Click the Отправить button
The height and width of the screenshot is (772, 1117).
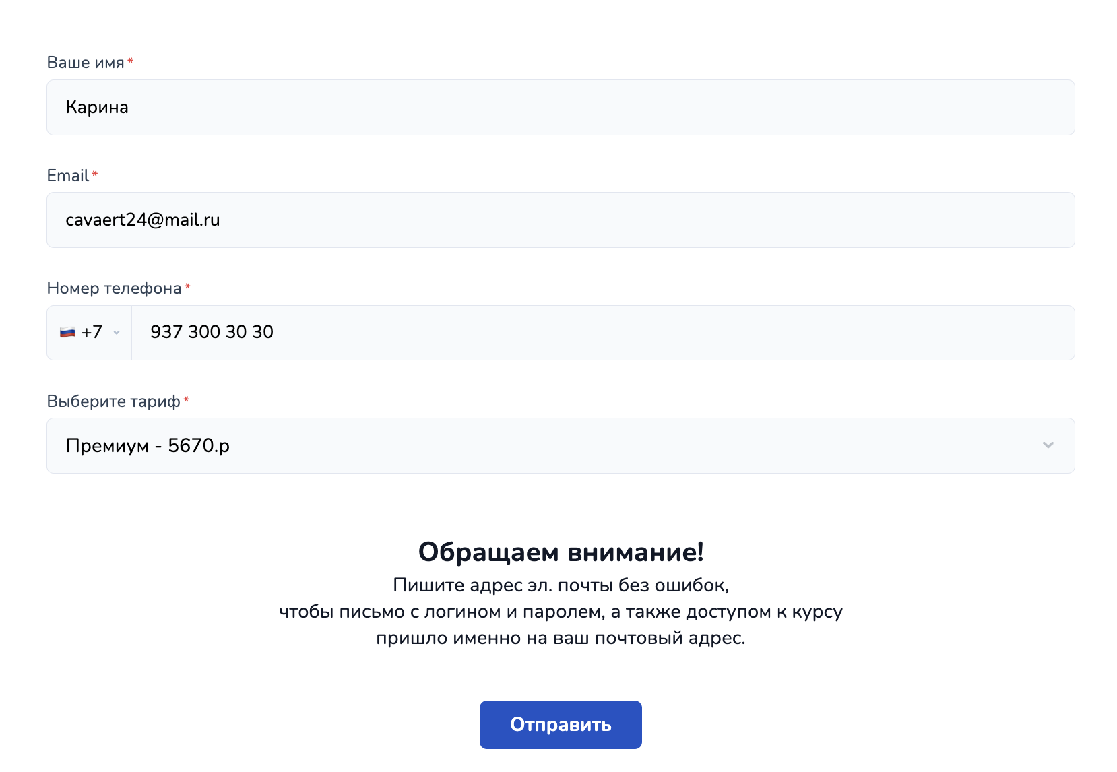(x=561, y=725)
